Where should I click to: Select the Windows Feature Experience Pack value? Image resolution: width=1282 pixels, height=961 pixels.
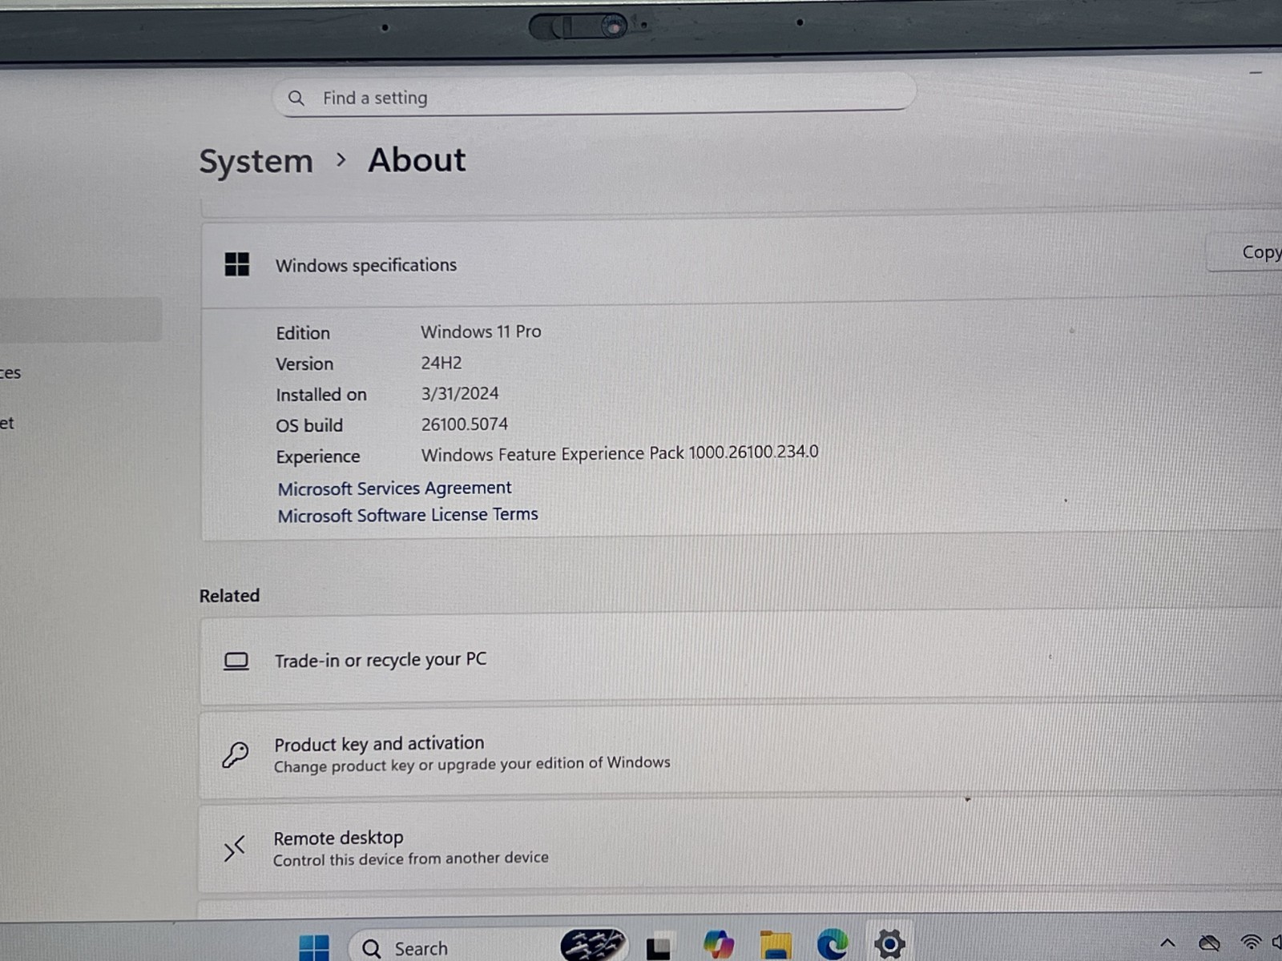tap(619, 453)
